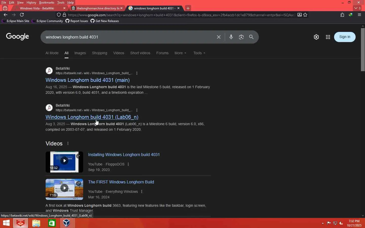
Task: Open the Eclipse Community bookmark
Action: point(47,21)
